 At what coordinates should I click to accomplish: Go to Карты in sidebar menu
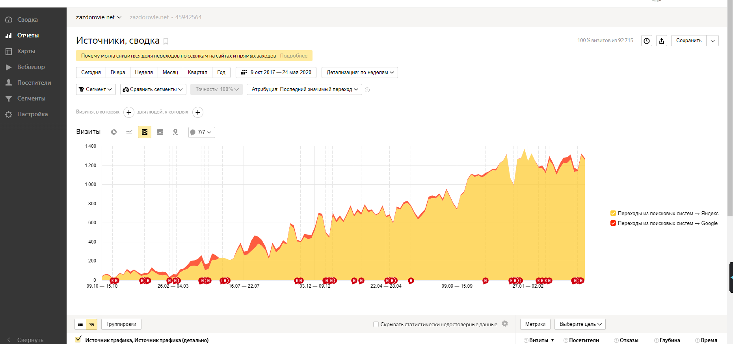point(26,51)
